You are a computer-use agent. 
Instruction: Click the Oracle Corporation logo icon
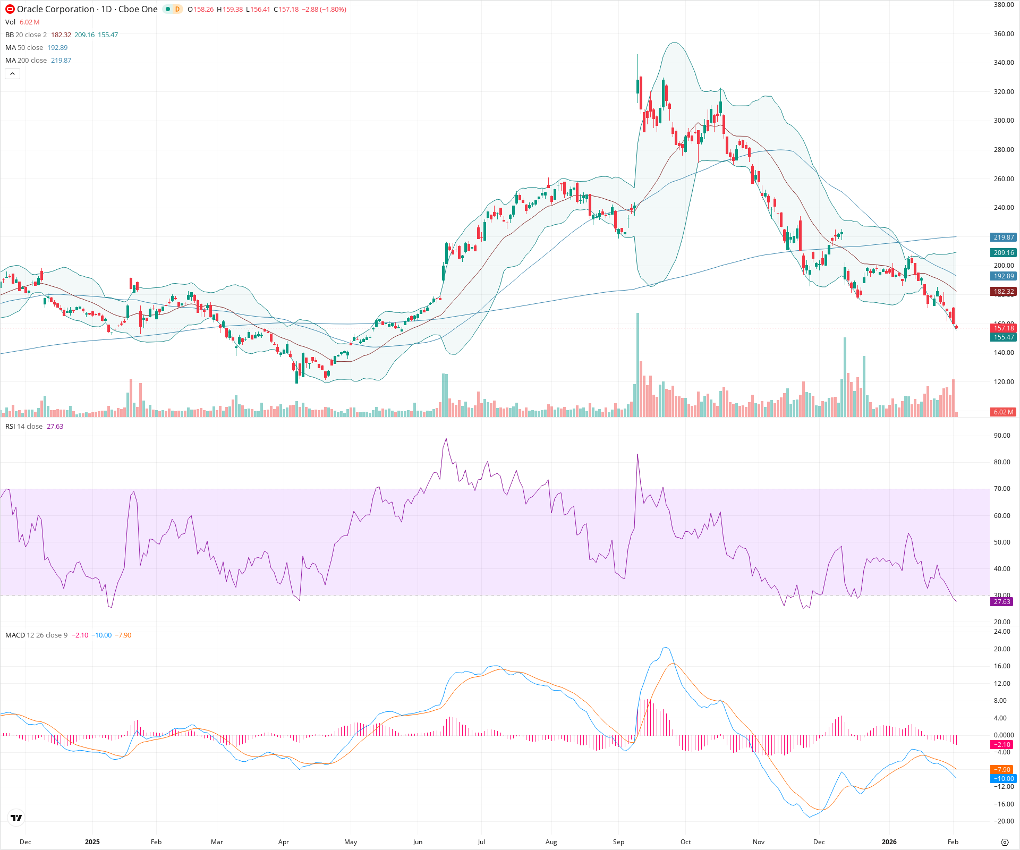pyautogui.click(x=9, y=9)
